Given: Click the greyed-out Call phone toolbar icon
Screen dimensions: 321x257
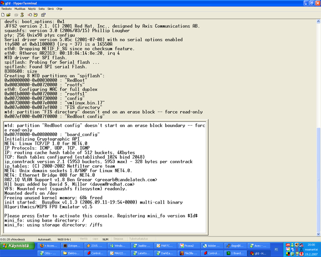Looking at the screenshot, I should [16, 15].
